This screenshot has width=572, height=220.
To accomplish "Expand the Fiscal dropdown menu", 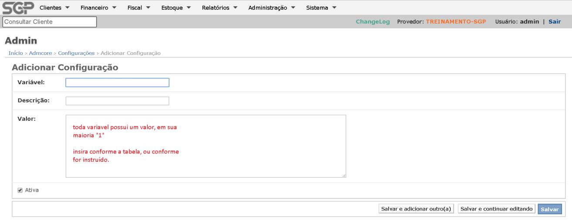I will click(139, 8).
